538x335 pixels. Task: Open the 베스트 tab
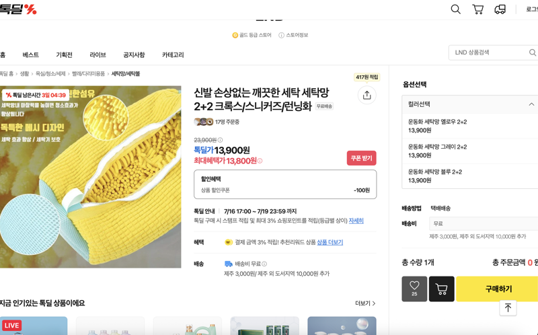(30, 54)
